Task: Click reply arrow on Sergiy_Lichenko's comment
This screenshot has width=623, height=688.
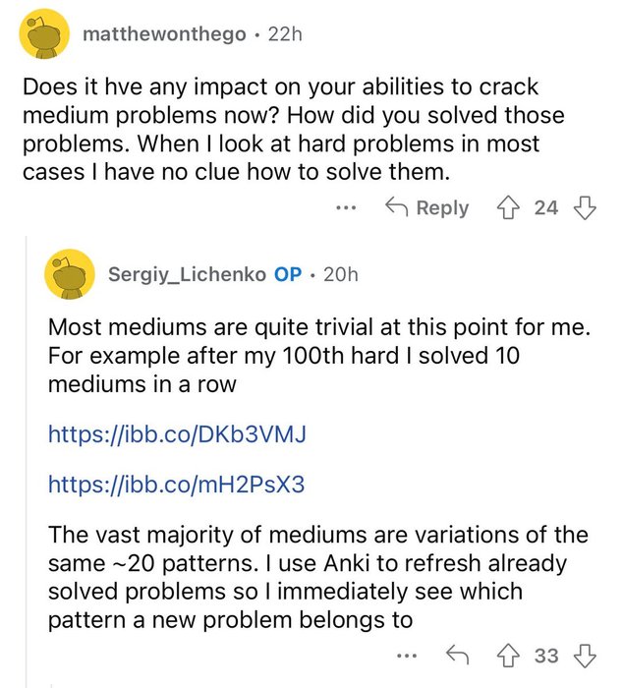Action: 458,656
